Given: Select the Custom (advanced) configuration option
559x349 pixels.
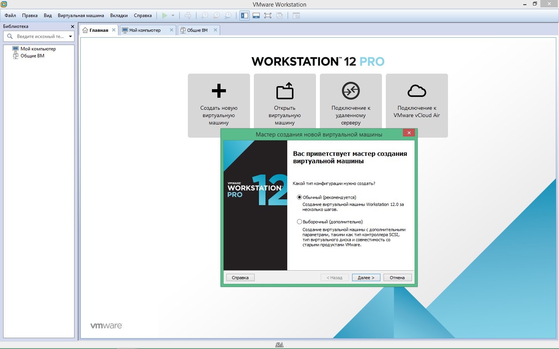Looking at the screenshot, I should (299, 222).
